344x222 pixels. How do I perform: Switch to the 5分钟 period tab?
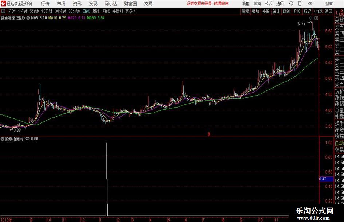click(x=34, y=11)
